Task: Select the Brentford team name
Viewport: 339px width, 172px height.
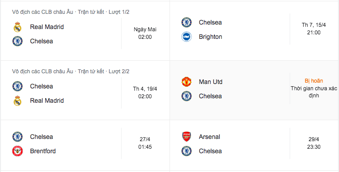Action: [x=43, y=151]
